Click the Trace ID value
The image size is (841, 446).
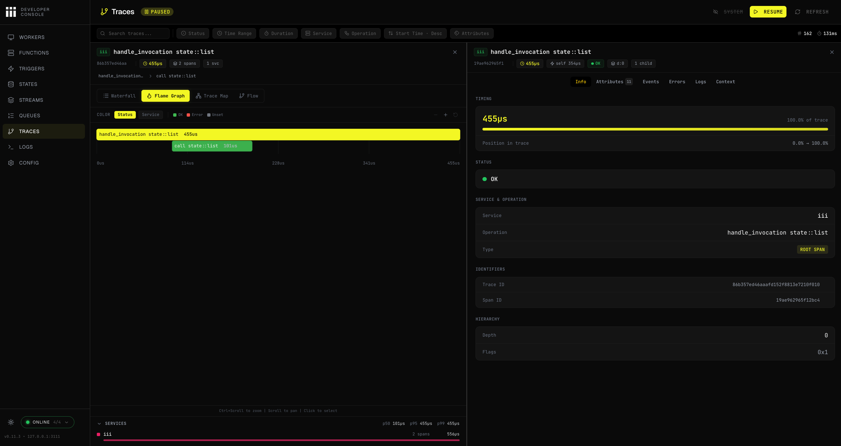point(776,284)
